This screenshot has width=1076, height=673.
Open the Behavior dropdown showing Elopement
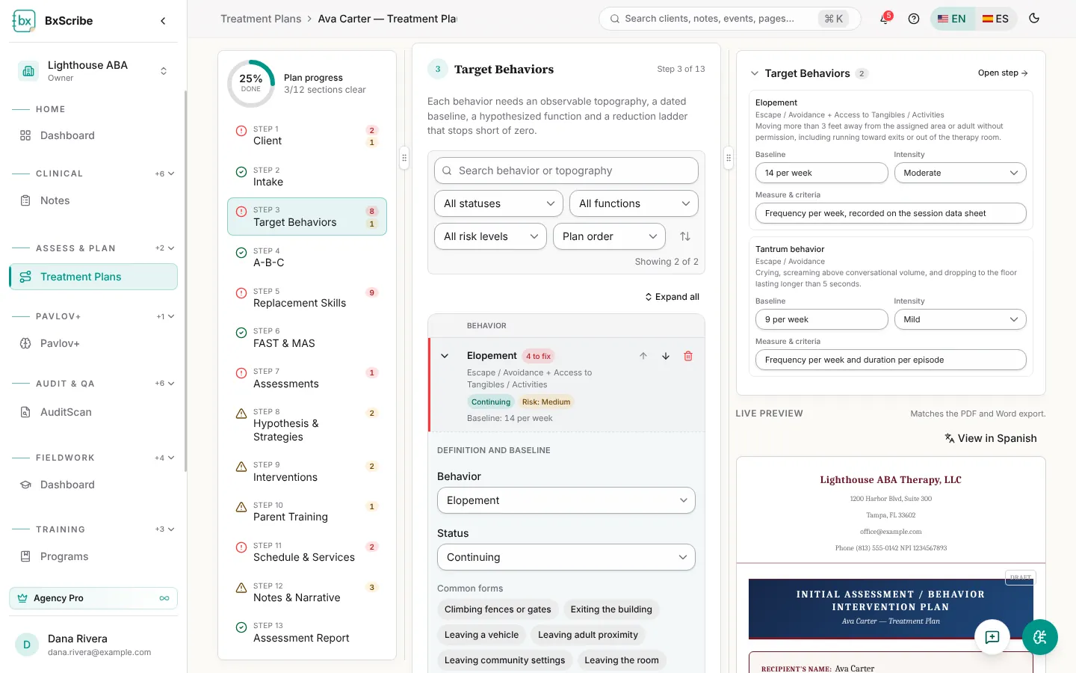(x=566, y=500)
